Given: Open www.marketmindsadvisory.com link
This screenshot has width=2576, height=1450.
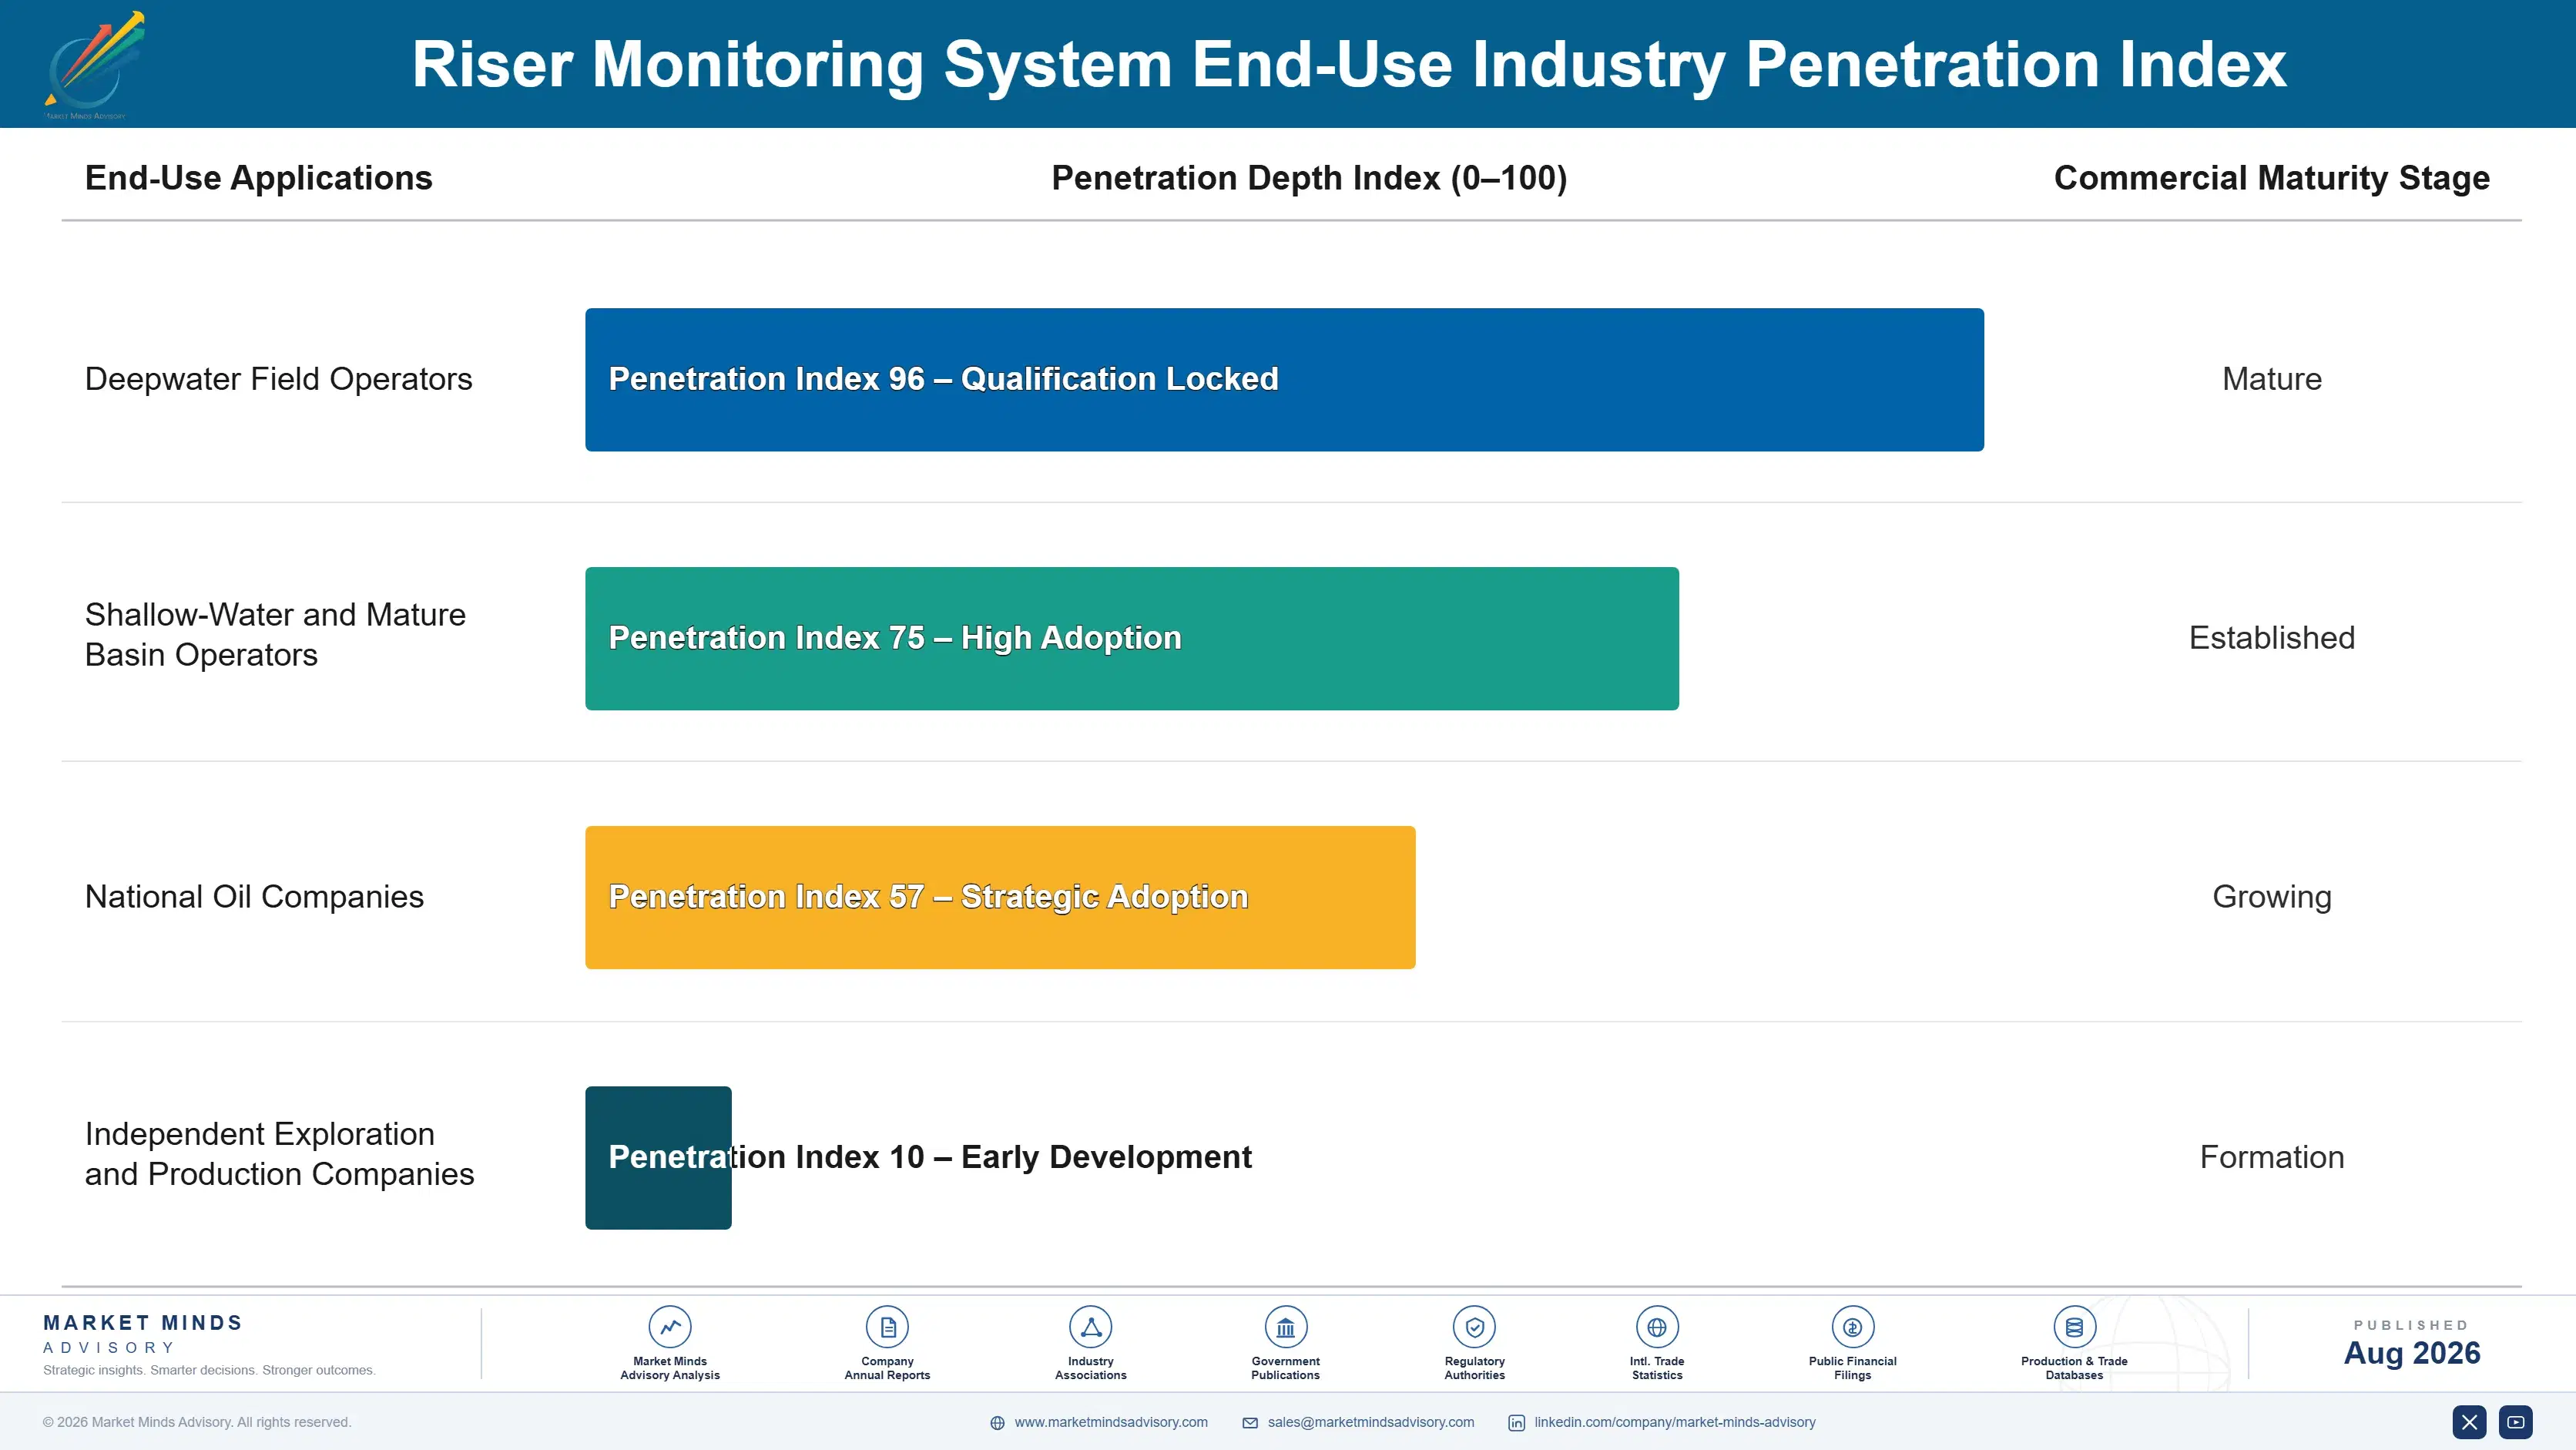Looking at the screenshot, I should tap(1111, 1422).
